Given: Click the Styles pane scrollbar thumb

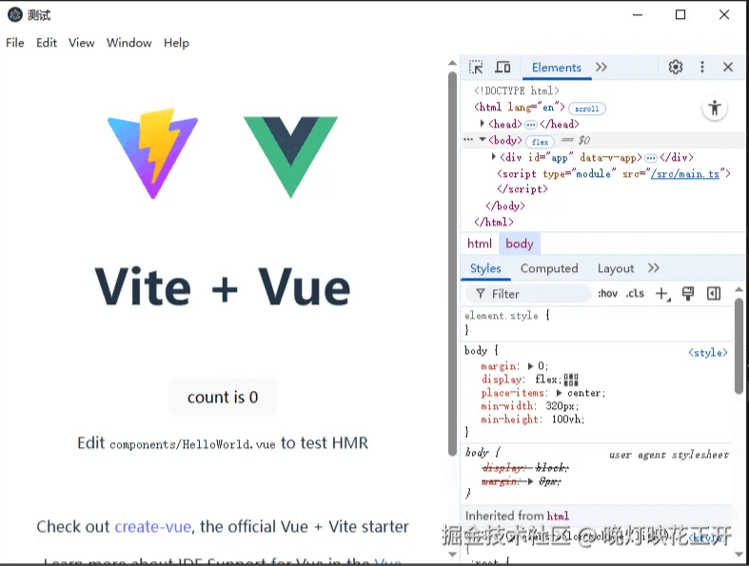Looking at the screenshot, I should tap(739, 346).
